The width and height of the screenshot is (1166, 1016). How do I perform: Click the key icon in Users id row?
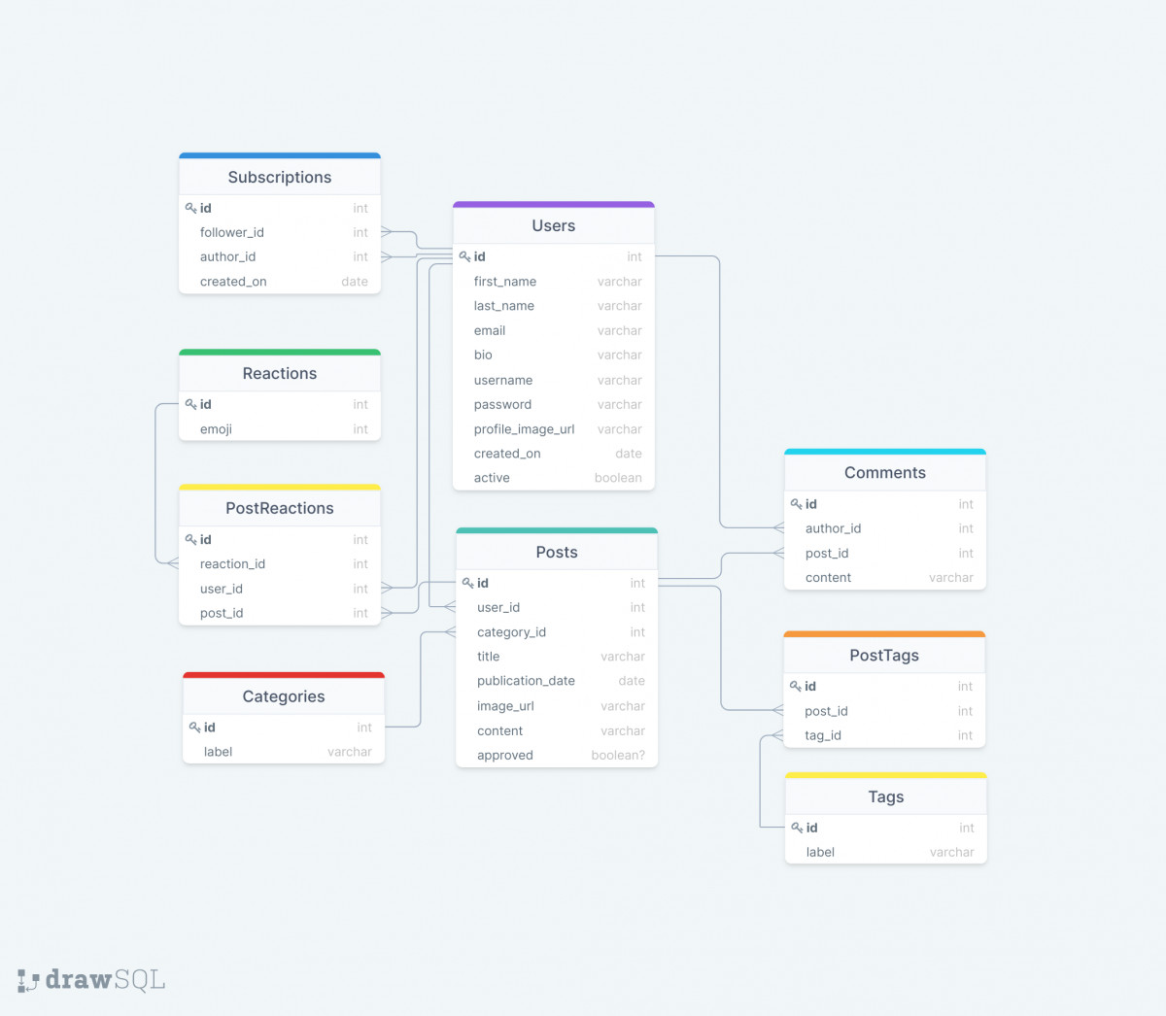click(465, 256)
